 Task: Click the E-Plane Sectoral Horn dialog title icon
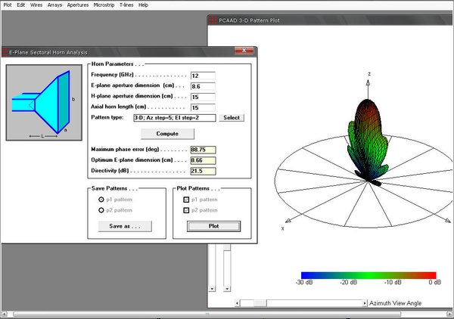5,52
